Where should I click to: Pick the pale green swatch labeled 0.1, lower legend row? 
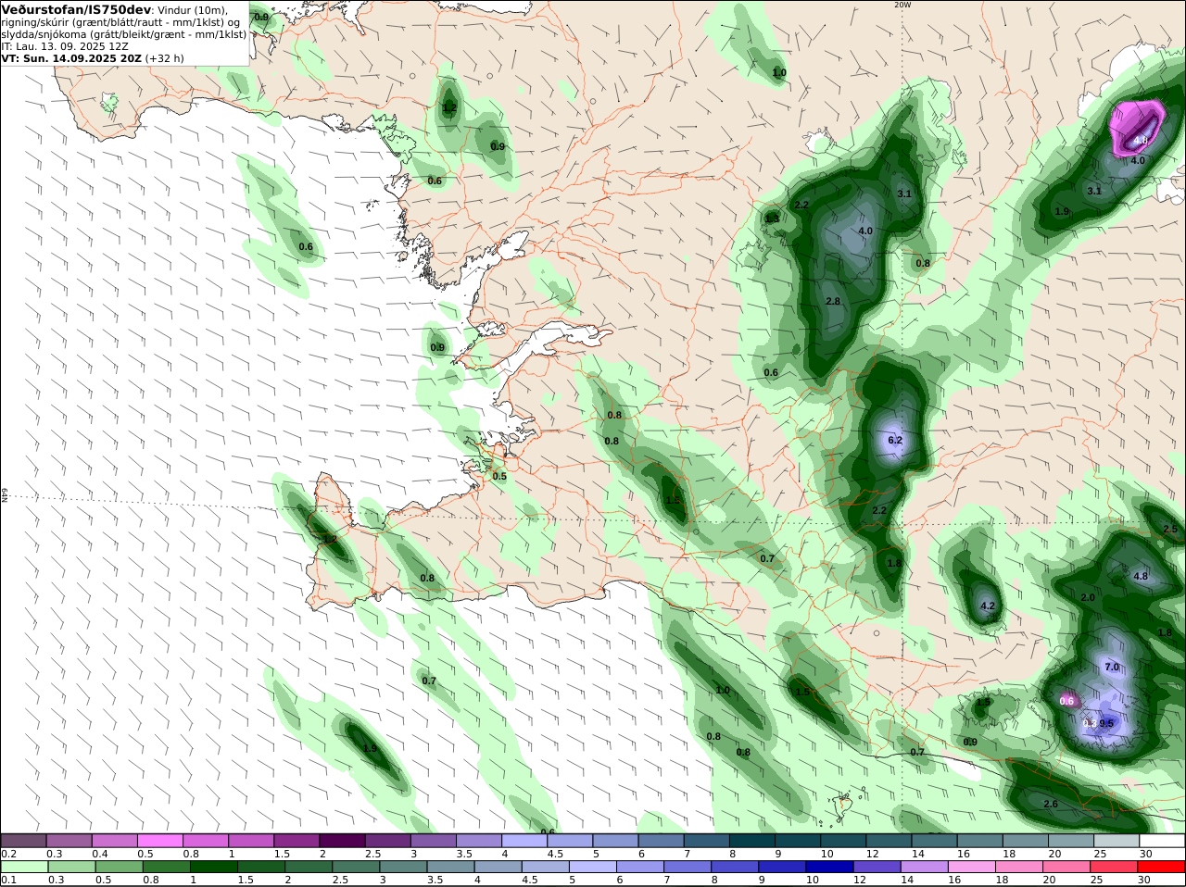click(x=23, y=867)
